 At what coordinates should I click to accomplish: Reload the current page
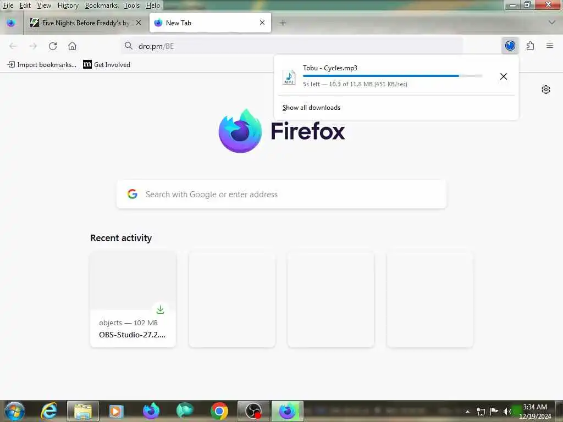(x=53, y=46)
